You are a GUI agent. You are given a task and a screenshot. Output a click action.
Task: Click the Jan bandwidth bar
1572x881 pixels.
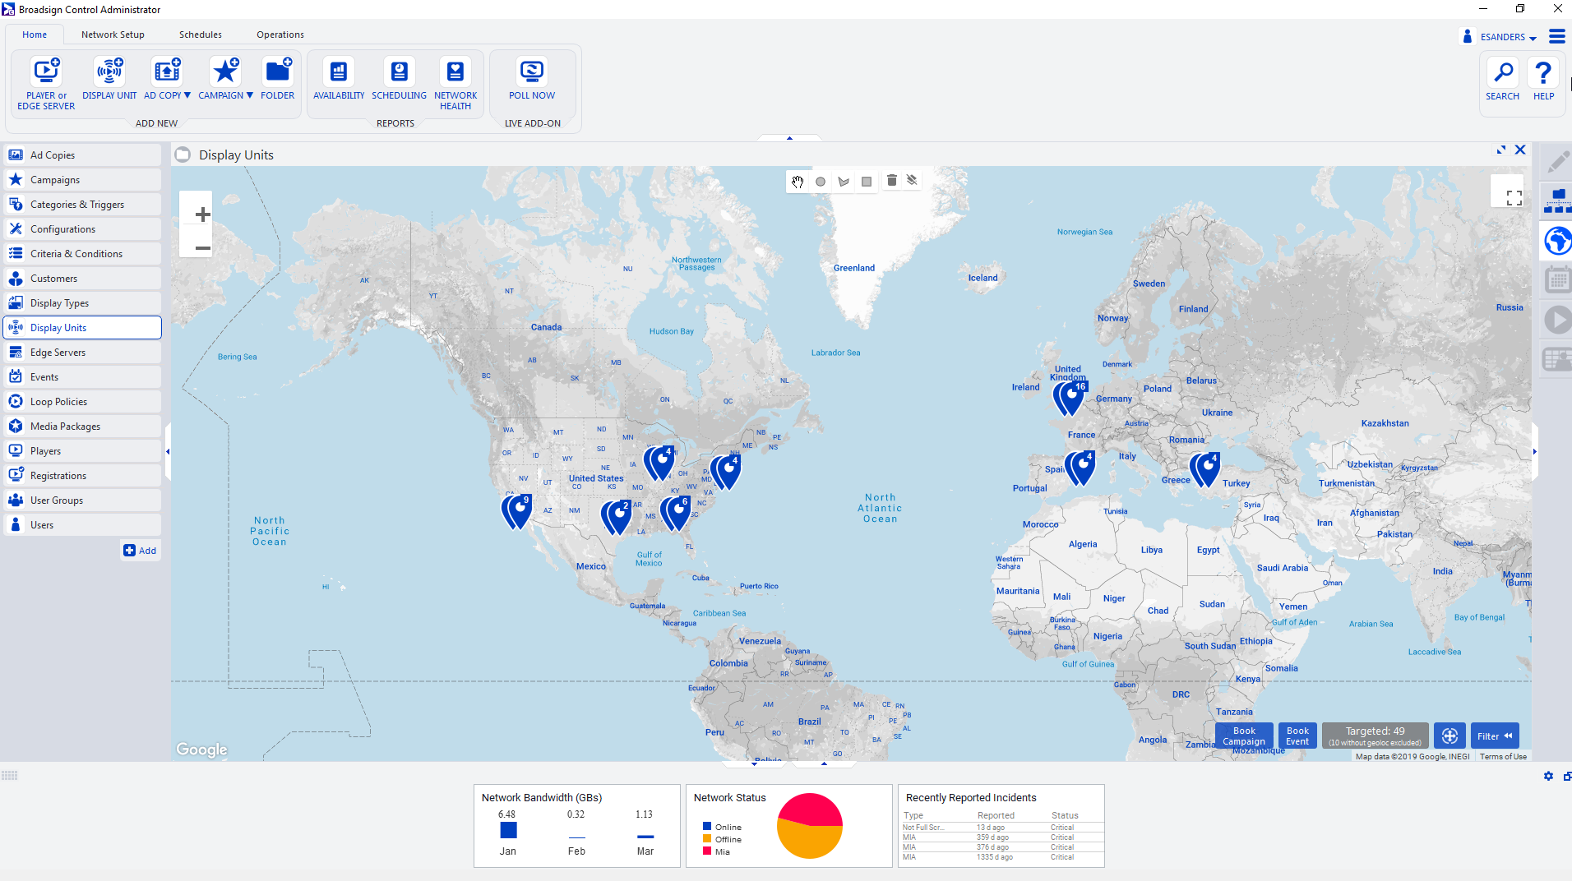click(508, 830)
